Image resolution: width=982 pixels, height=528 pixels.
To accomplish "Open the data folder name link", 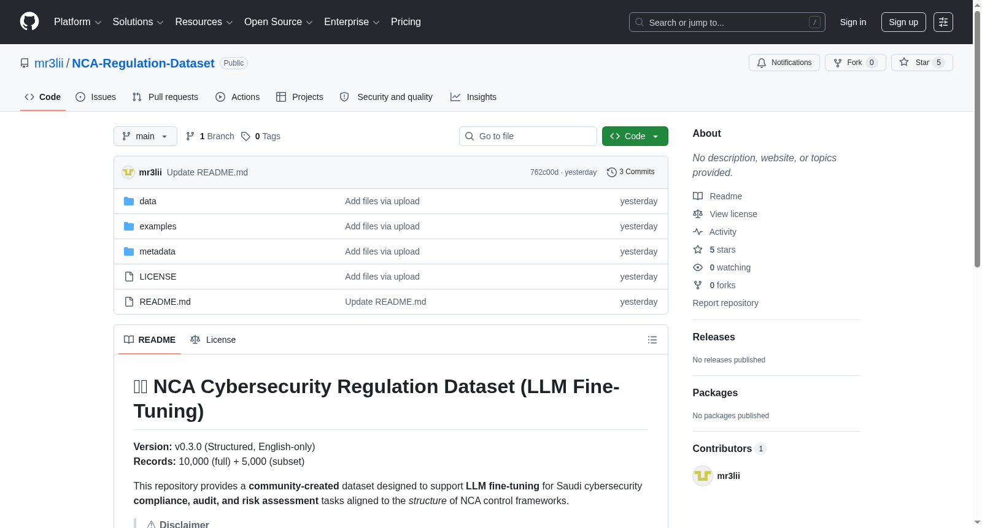I will pos(148,201).
